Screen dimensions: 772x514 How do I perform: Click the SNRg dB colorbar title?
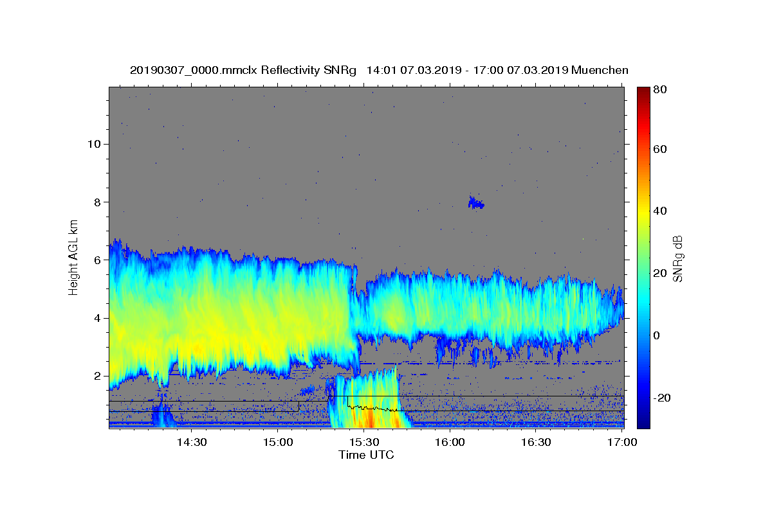click(679, 258)
